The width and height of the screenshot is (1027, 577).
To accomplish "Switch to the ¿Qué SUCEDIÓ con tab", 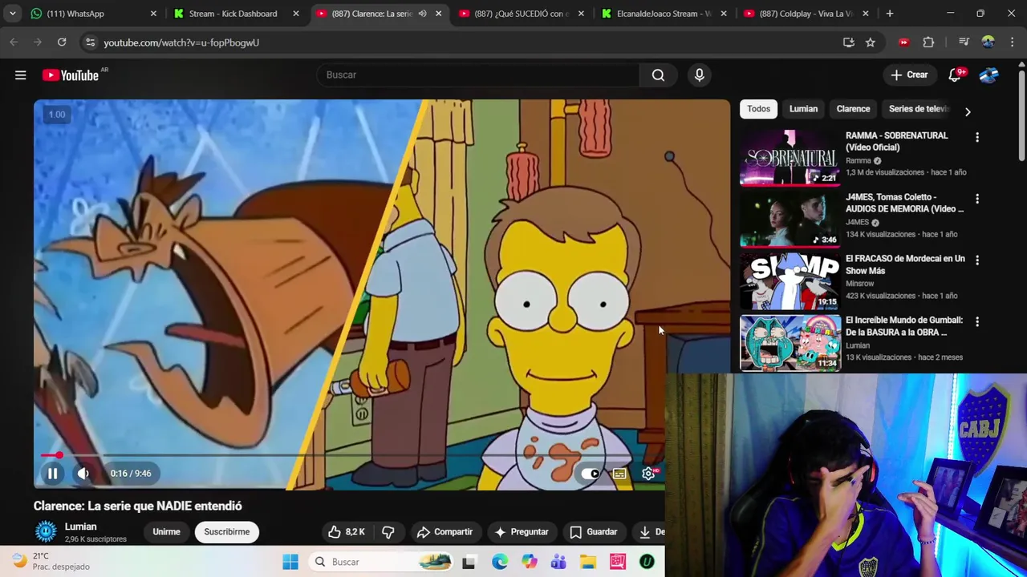I will coord(522,14).
